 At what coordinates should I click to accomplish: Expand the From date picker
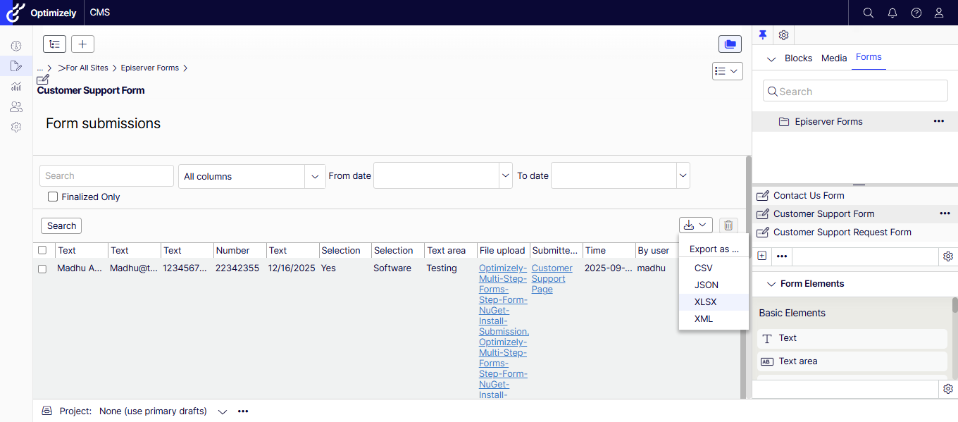pyautogui.click(x=504, y=176)
